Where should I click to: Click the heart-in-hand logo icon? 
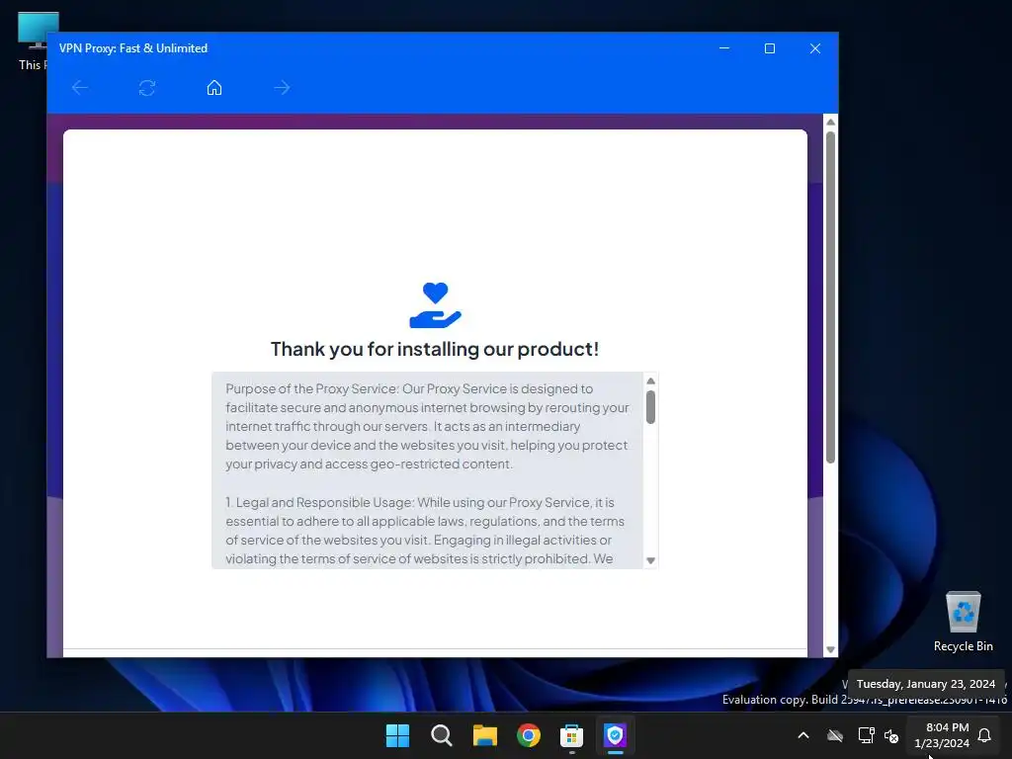(435, 306)
